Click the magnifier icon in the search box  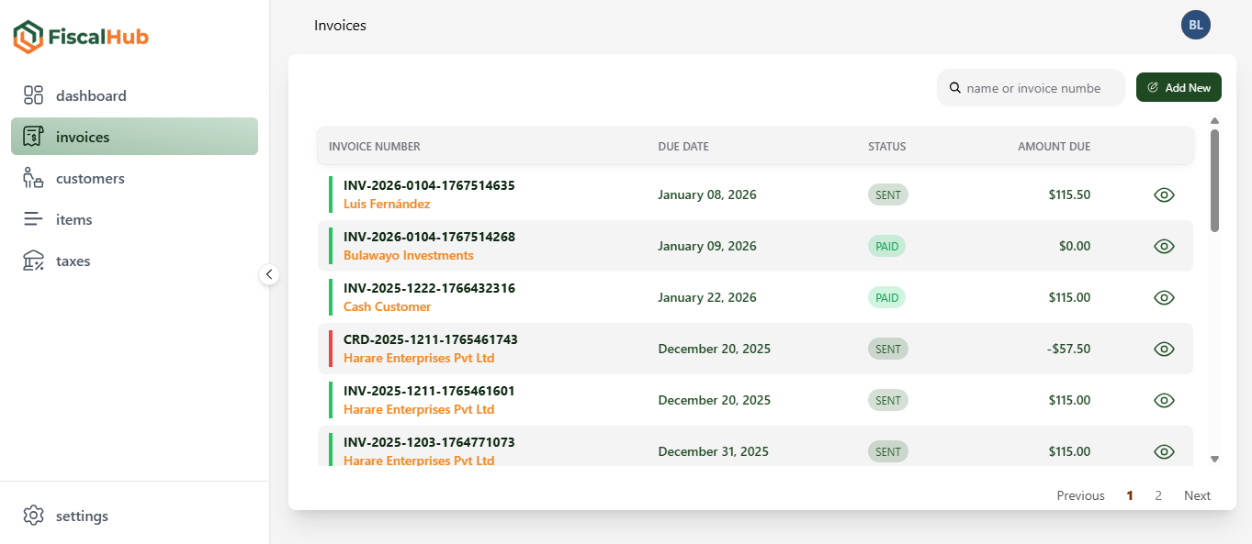[x=954, y=87]
